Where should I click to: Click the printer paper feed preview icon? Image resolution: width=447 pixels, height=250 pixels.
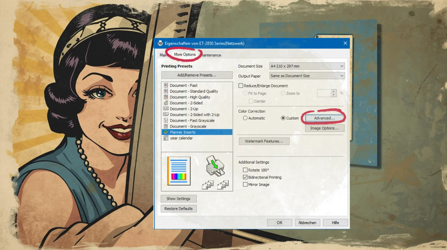tap(215, 166)
